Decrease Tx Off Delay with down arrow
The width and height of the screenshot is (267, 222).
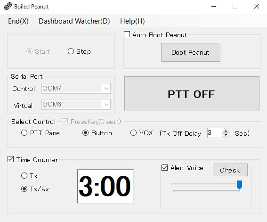(226, 135)
